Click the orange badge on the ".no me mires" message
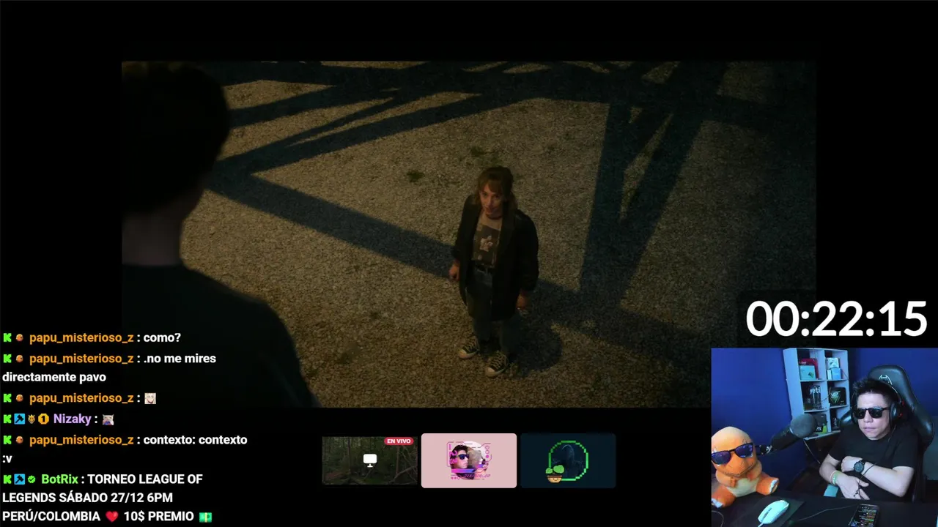Screen dimensions: 938x527 pos(20,359)
